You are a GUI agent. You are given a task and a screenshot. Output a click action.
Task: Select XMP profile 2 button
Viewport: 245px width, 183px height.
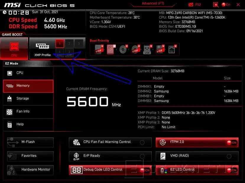(69, 43)
